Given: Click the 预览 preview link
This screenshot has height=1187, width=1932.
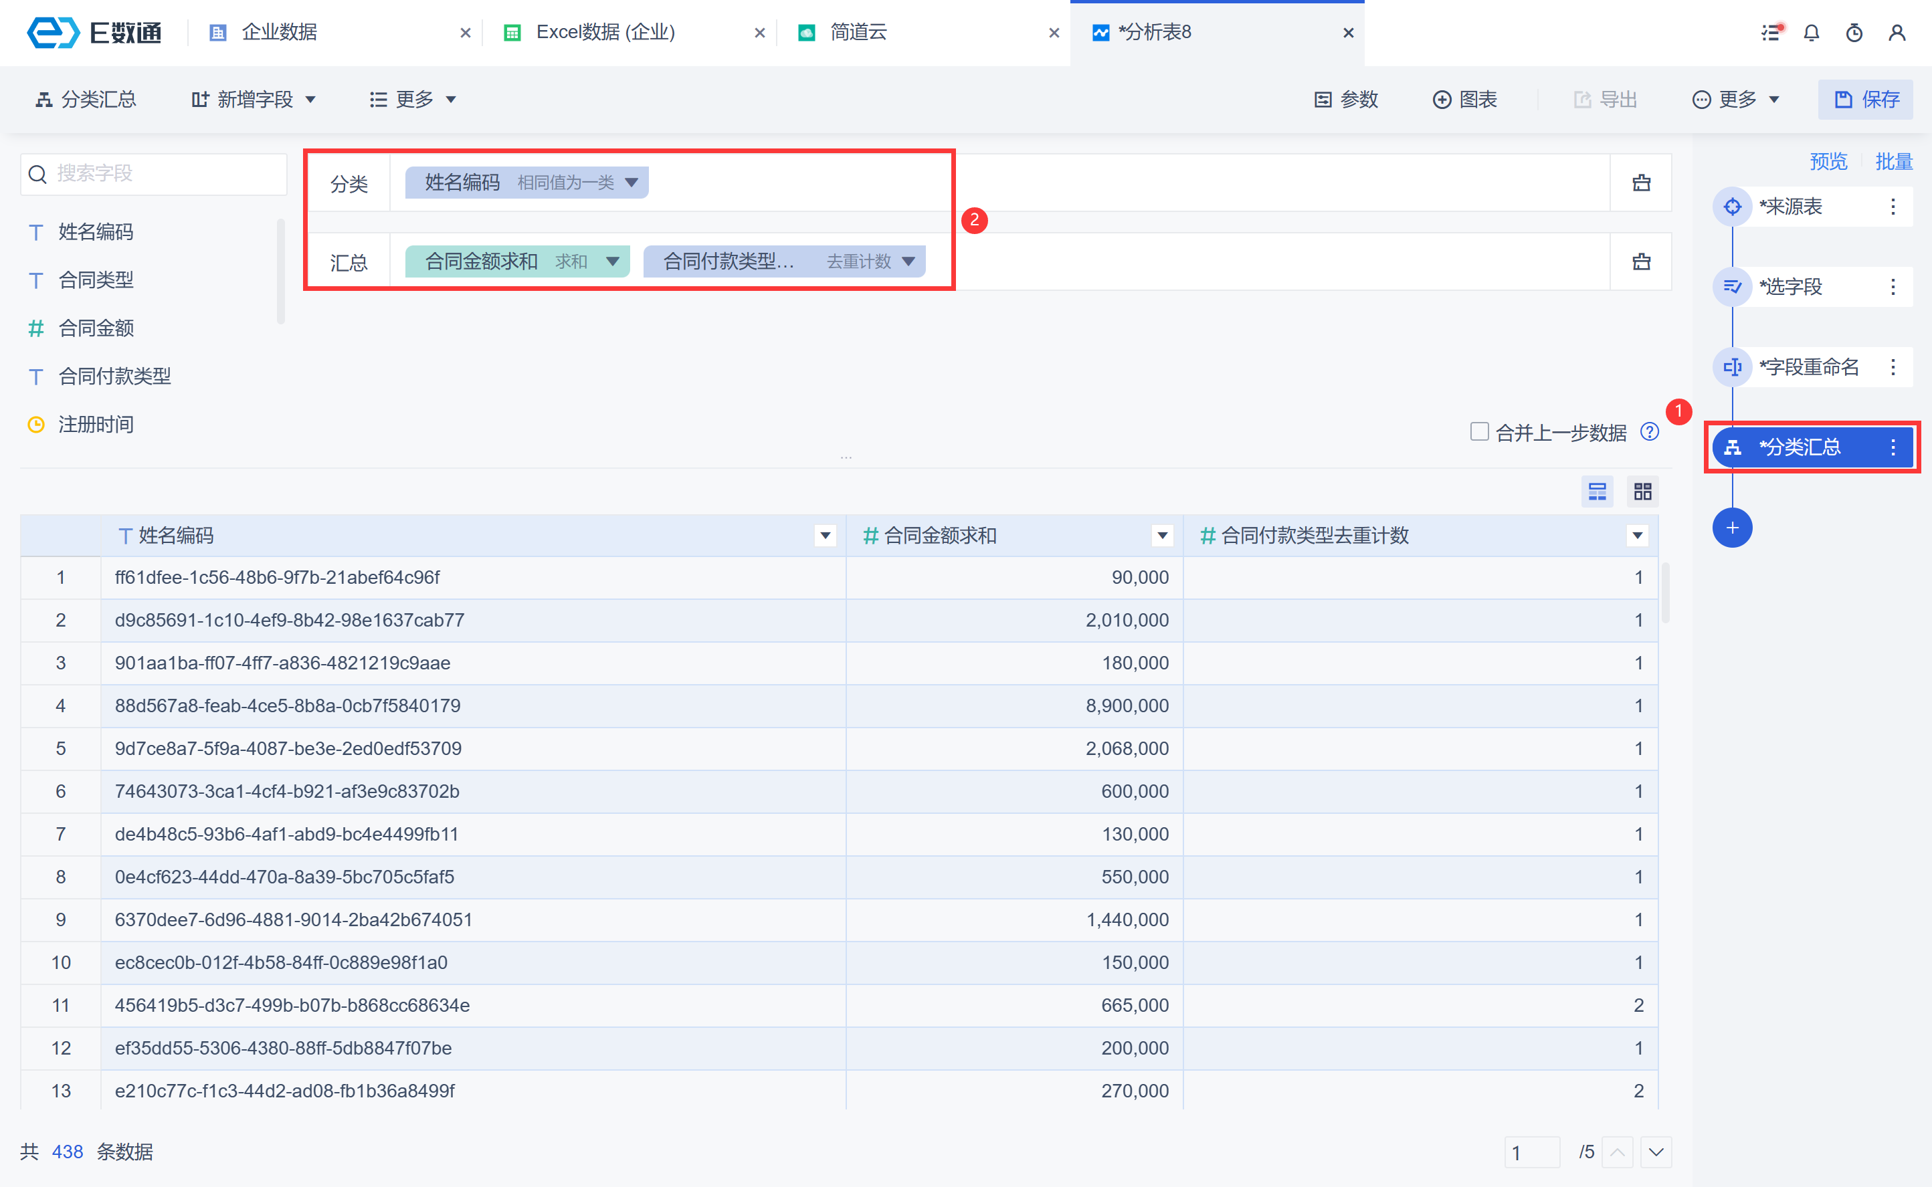Looking at the screenshot, I should [1828, 162].
